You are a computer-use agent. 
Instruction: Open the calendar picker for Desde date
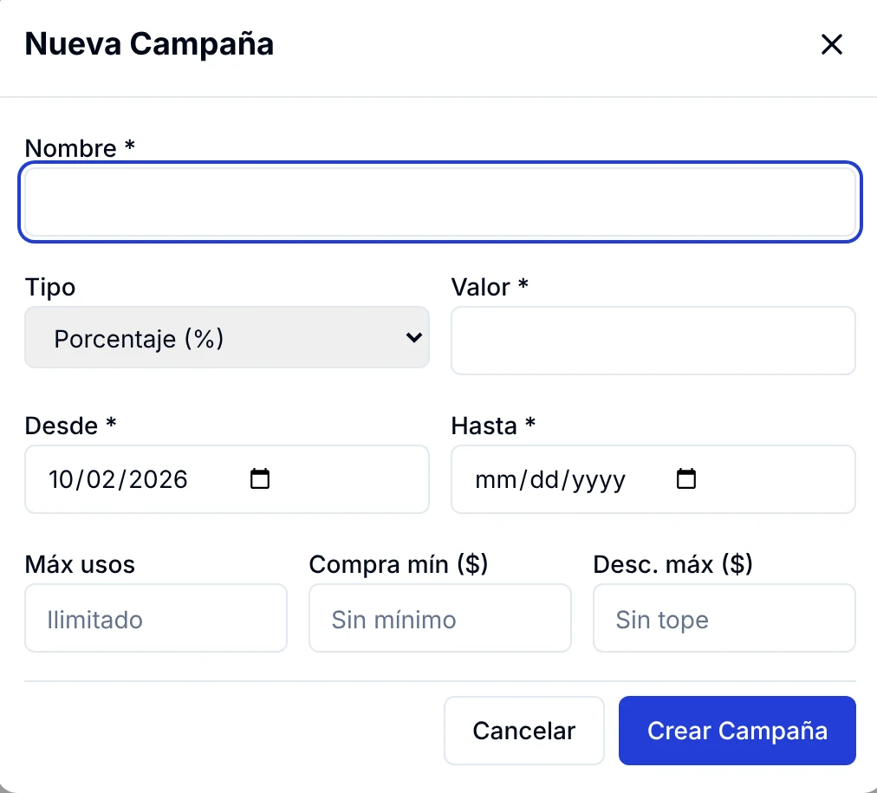coord(259,478)
